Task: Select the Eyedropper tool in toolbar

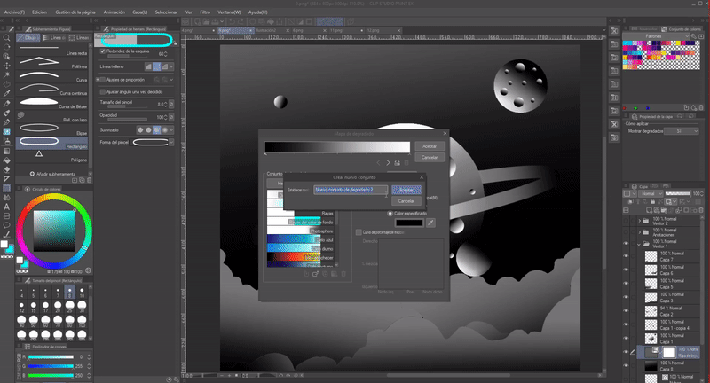Action: (x=7, y=90)
